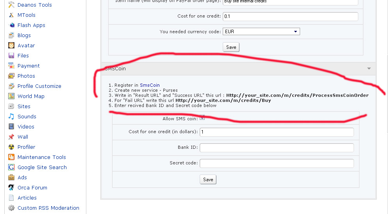388x214 pixels.
Task: Open the Profile Customize menu item
Action: click(x=39, y=86)
